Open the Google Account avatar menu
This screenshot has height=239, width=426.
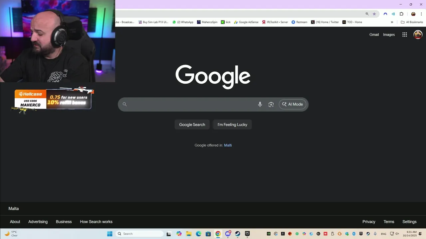418,35
